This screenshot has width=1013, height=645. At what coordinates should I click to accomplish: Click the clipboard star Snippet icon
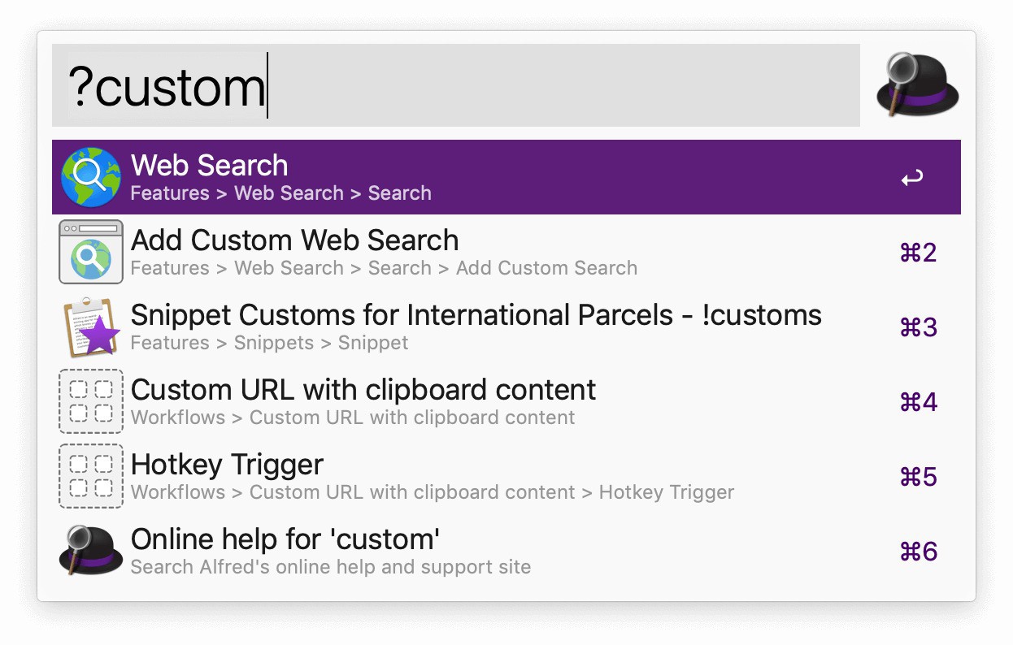pyautogui.click(x=90, y=327)
